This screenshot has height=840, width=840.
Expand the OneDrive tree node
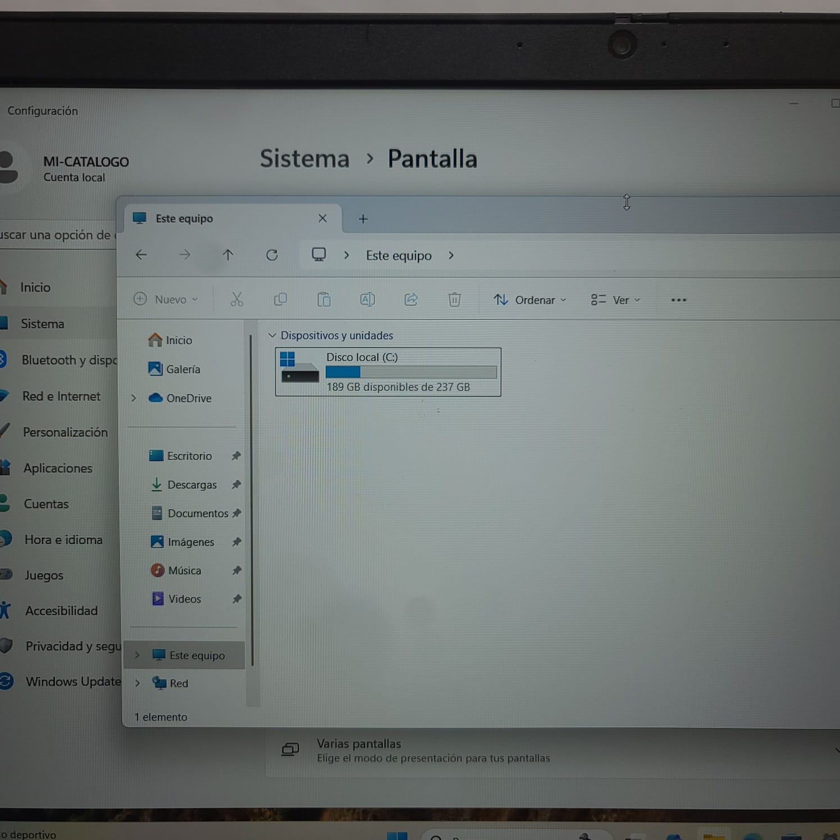click(x=134, y=398)
